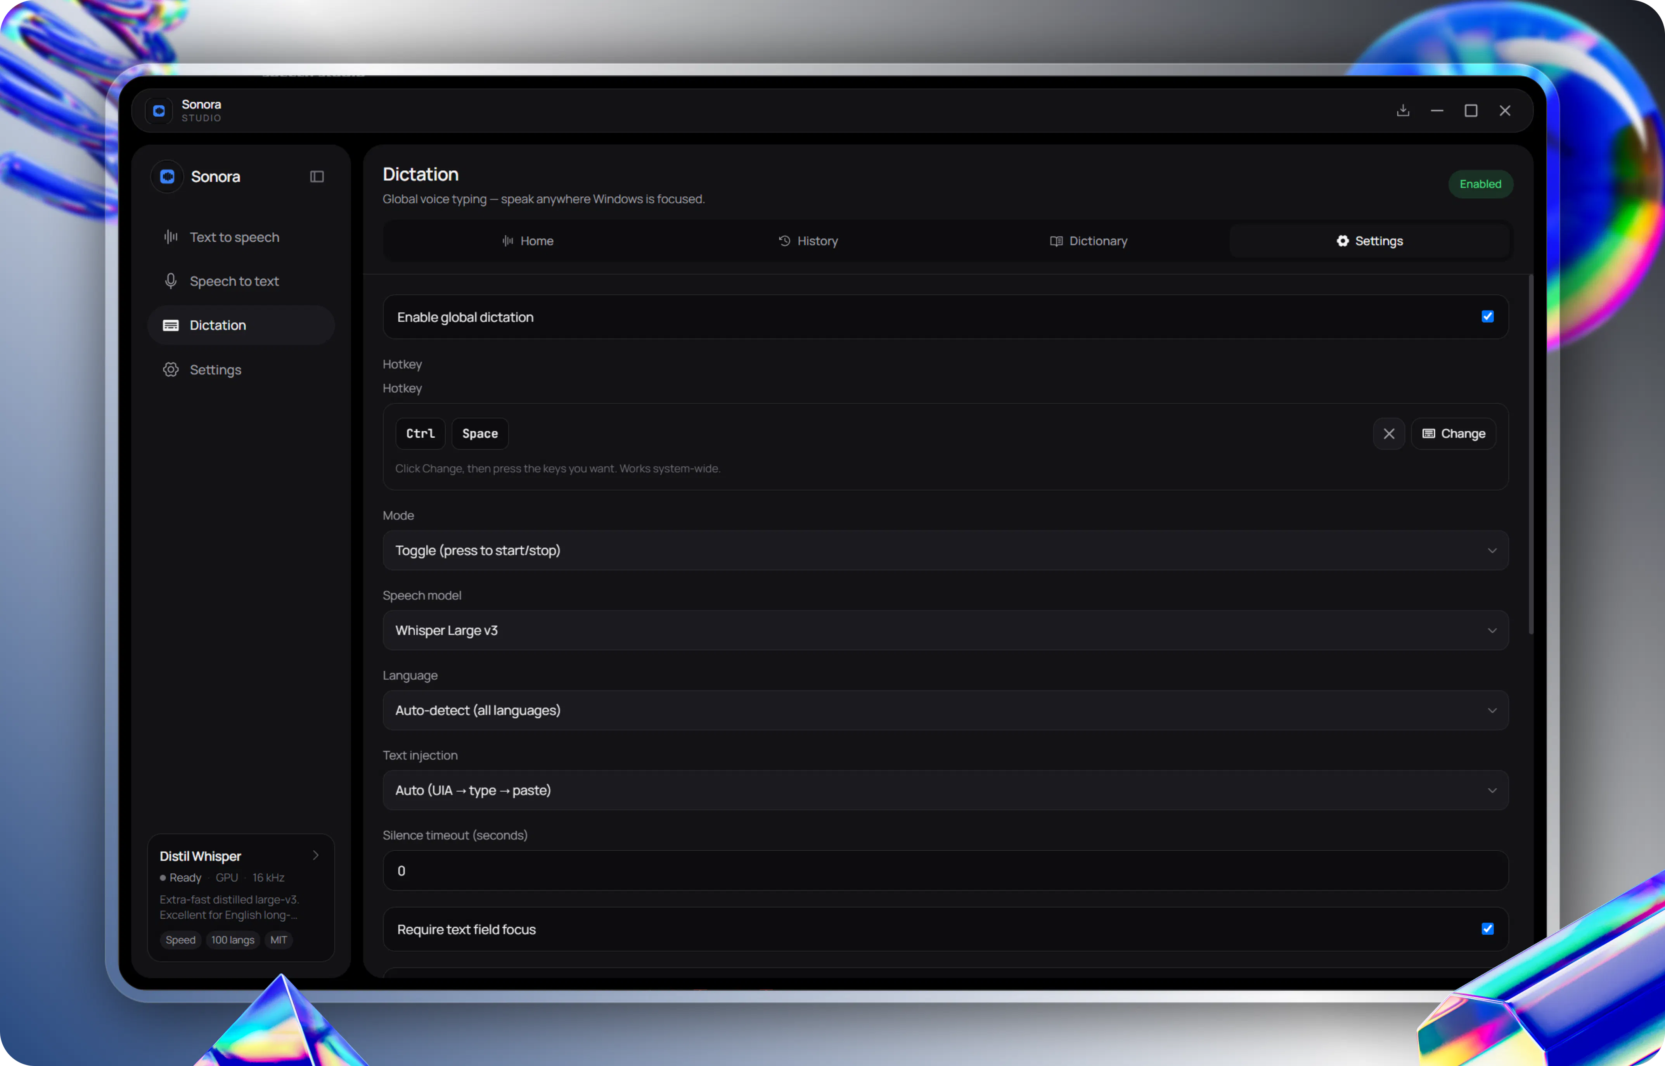Close the Sonora Studio window

1504,111
